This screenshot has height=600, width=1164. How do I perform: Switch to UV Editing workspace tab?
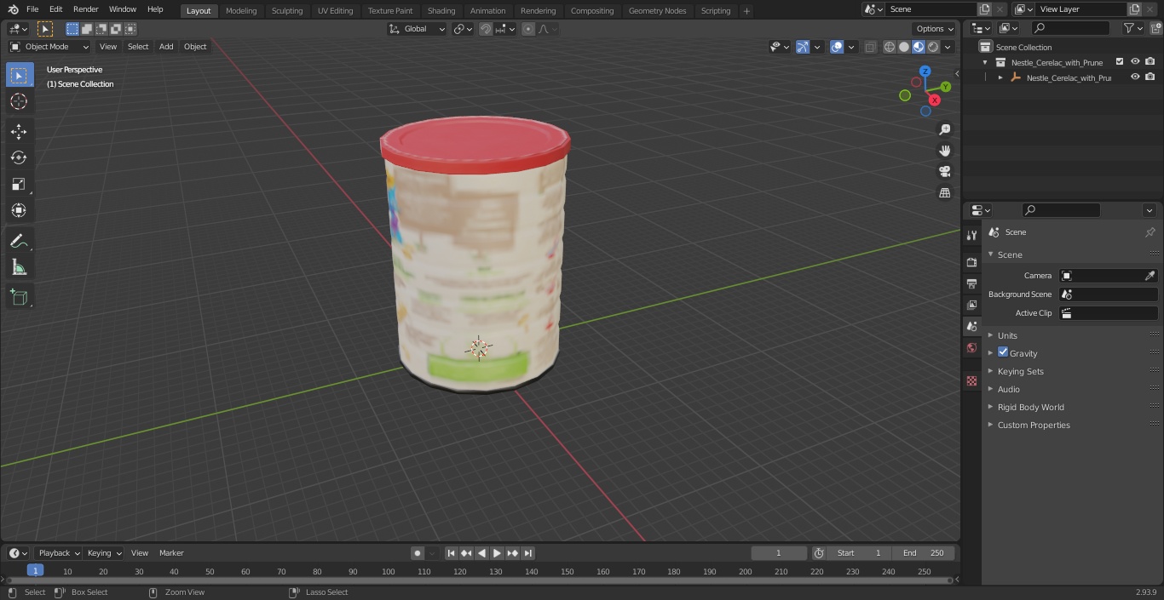(x=335, y=11)
